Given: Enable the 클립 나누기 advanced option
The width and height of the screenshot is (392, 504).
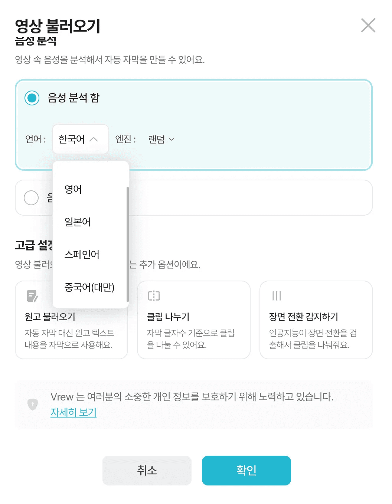Looking at the screenshot, I should 193,320.
